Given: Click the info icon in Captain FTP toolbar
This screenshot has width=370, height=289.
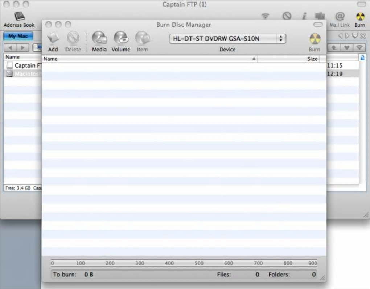Looking at the screenshot, I should [x=304, y=16].
